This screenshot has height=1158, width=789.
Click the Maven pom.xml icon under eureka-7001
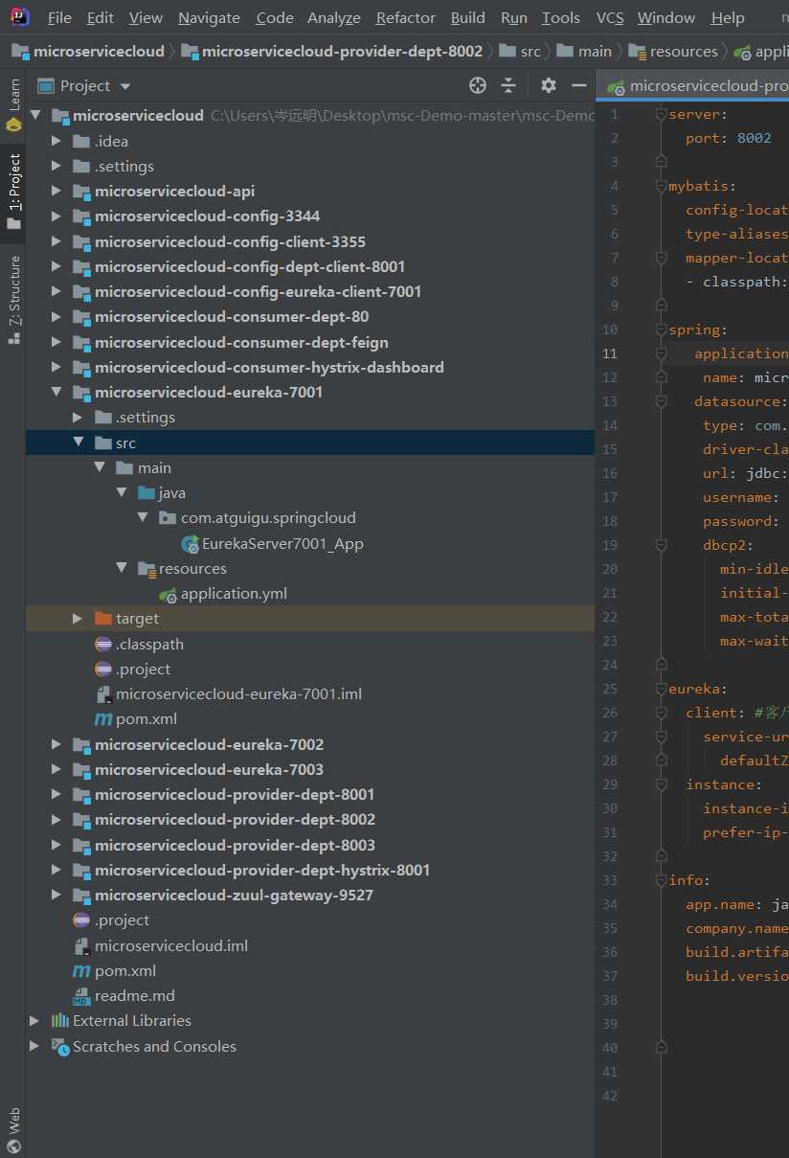(x=103, y=719)
